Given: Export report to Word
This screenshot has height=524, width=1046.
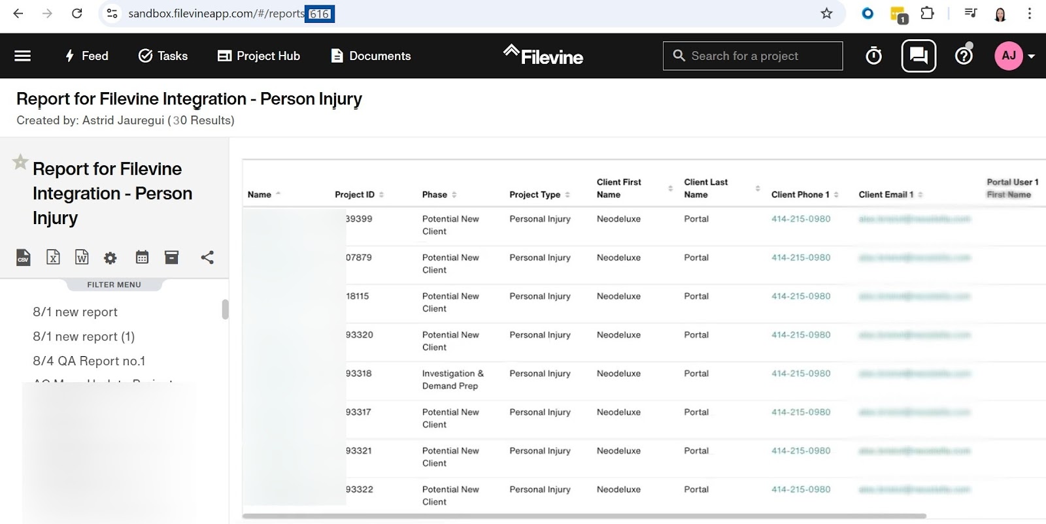Looking at the screenshot, I should (x=82, y=257).
